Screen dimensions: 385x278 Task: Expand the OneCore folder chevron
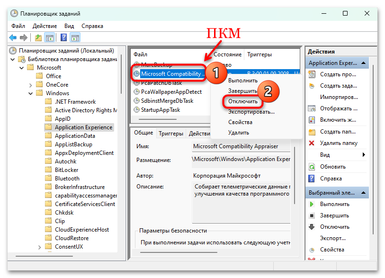pyautogui.click(x=30, y=85)
